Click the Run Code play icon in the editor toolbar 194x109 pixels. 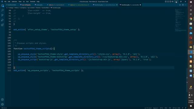(x=180, y=5)
